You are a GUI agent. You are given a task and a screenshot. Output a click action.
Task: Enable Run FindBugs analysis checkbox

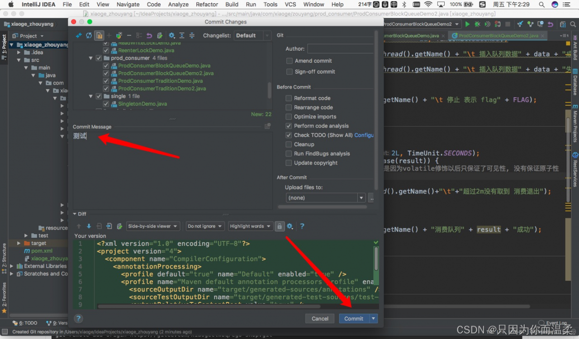(x=289, y=154)
